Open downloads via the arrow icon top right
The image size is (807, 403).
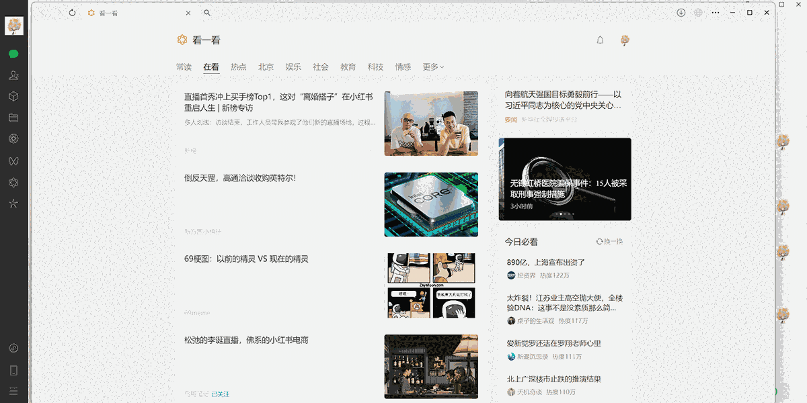(681, 12)
